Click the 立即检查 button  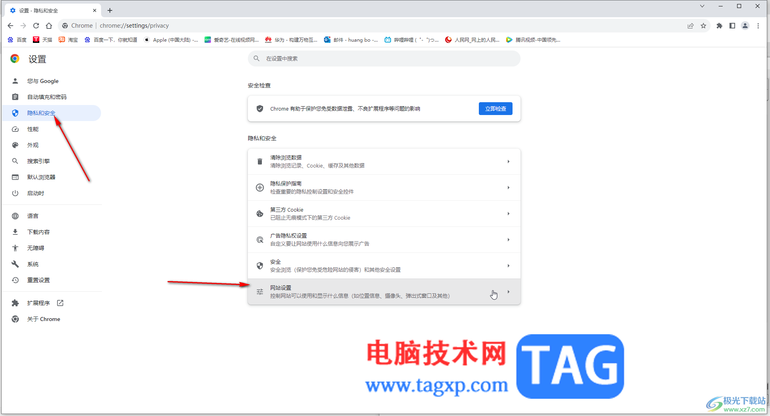click(495, 109)
